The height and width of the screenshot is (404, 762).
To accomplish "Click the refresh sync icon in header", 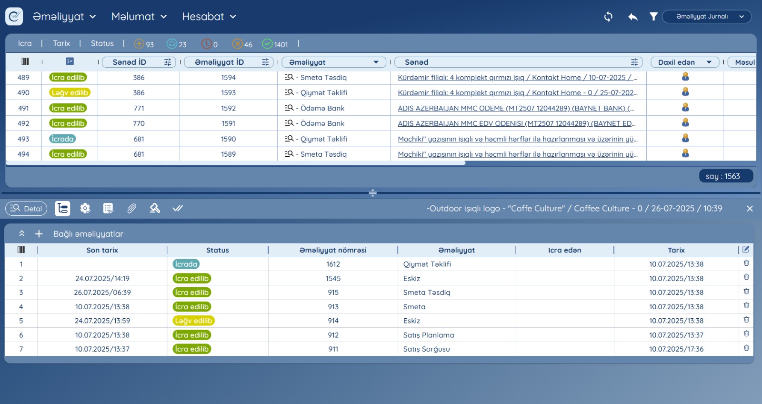I will click(608, 17).
